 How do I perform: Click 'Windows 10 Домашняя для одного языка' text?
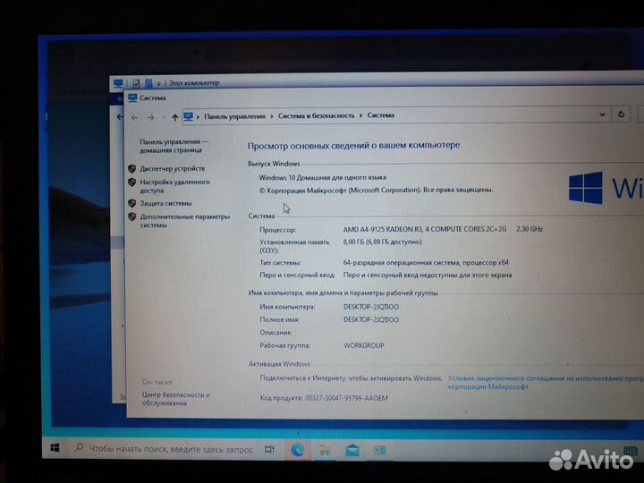pos(322,177)
